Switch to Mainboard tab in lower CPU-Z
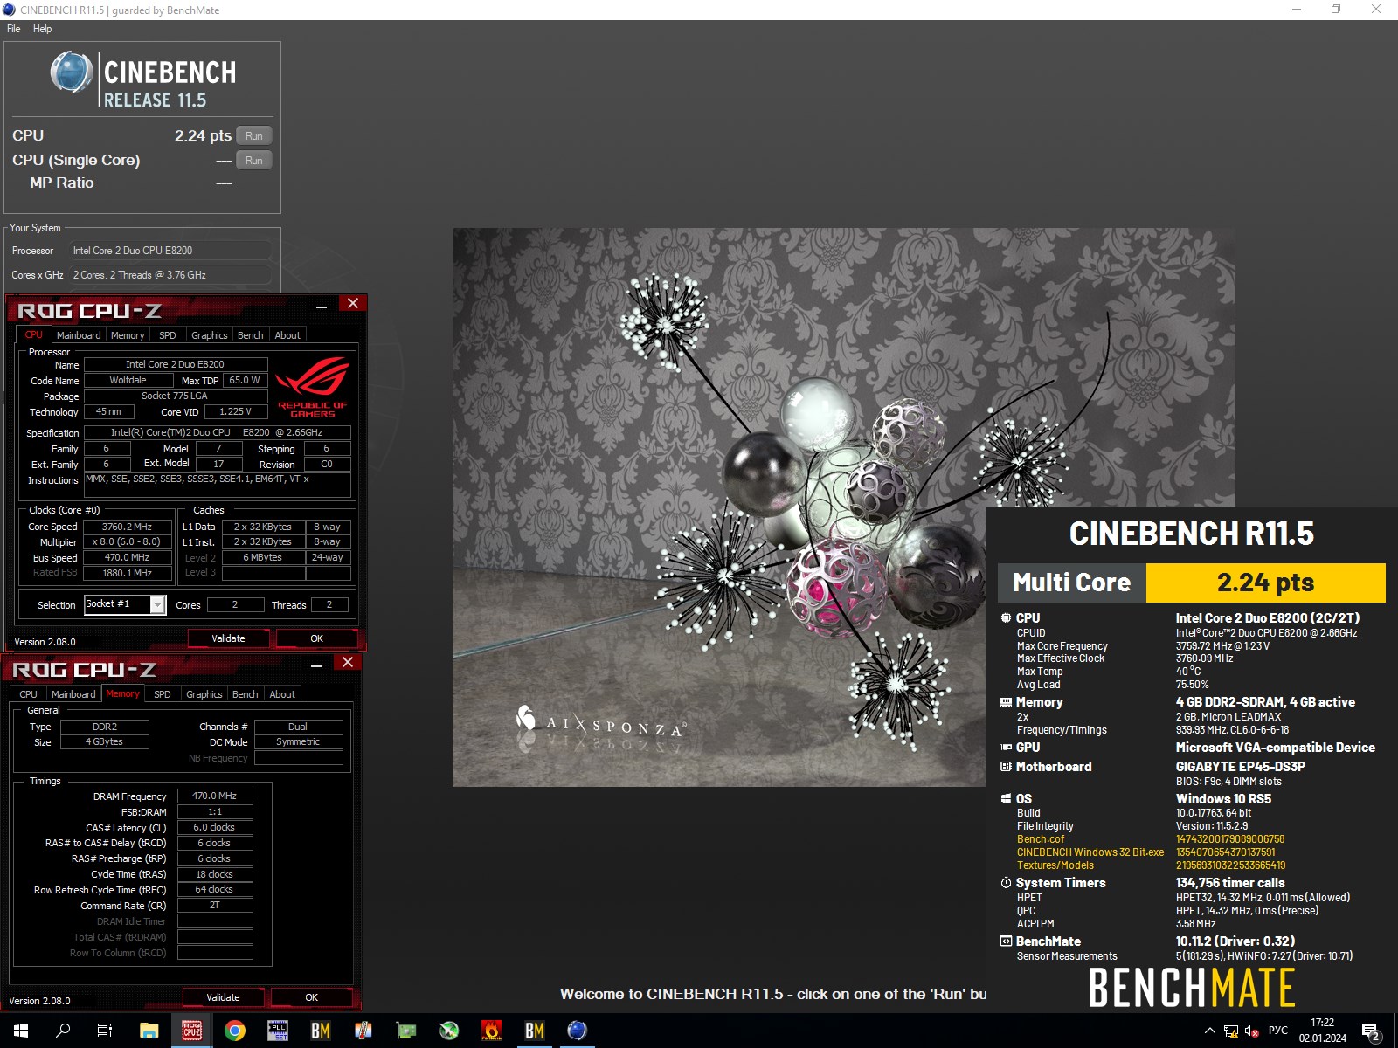1398x1048 pixels. pyautogui.click(x=73, y=694)
